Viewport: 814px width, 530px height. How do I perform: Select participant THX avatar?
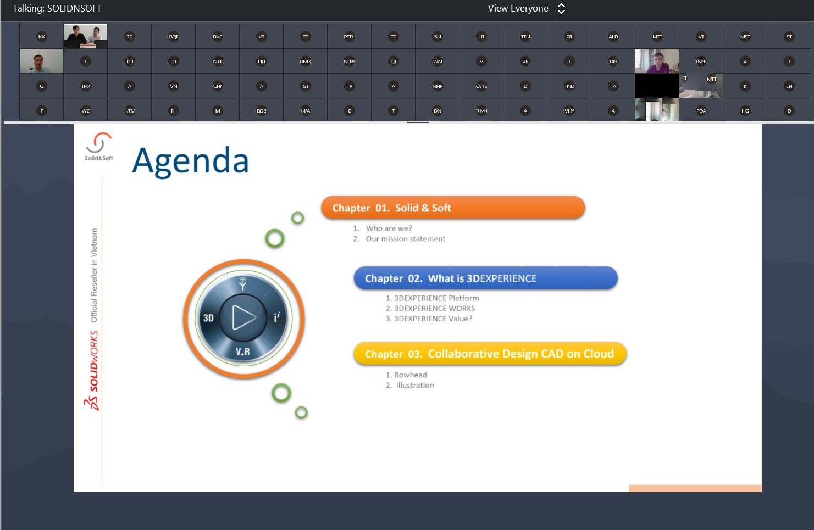(x=86, y=86)
